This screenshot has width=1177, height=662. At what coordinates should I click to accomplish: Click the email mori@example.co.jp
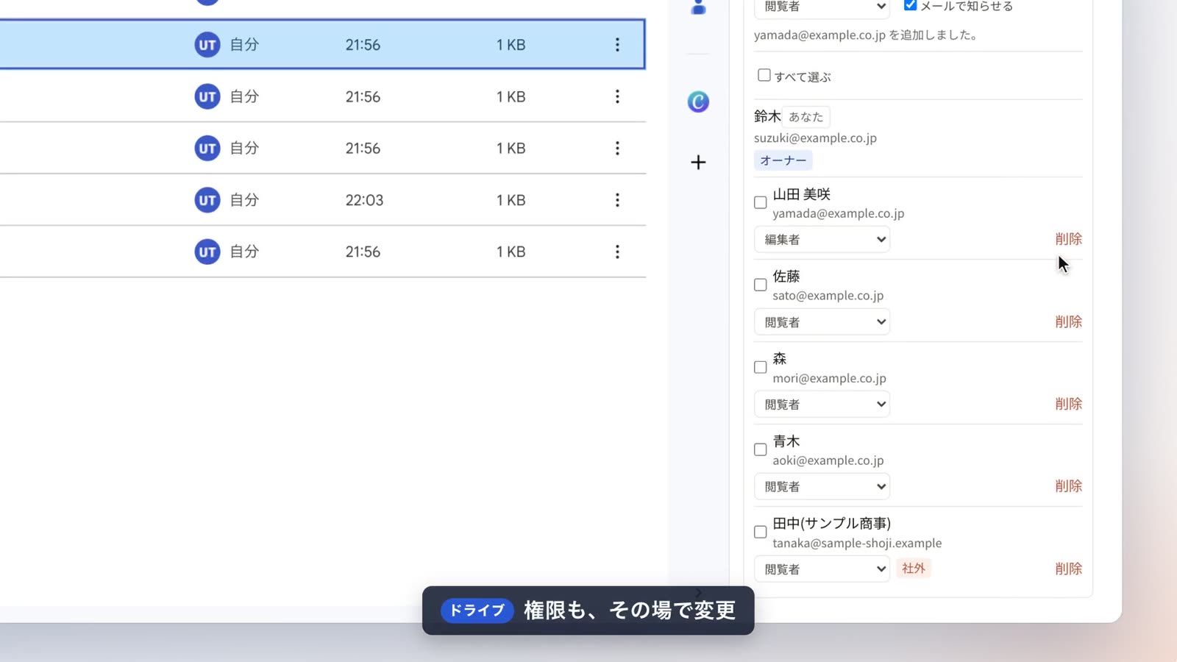pyautogui.click(x=829, y=379)
